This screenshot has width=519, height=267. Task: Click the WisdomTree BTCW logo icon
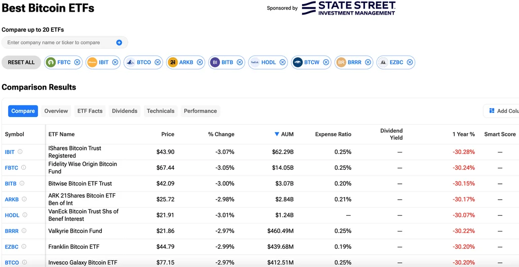coord(298,62)
